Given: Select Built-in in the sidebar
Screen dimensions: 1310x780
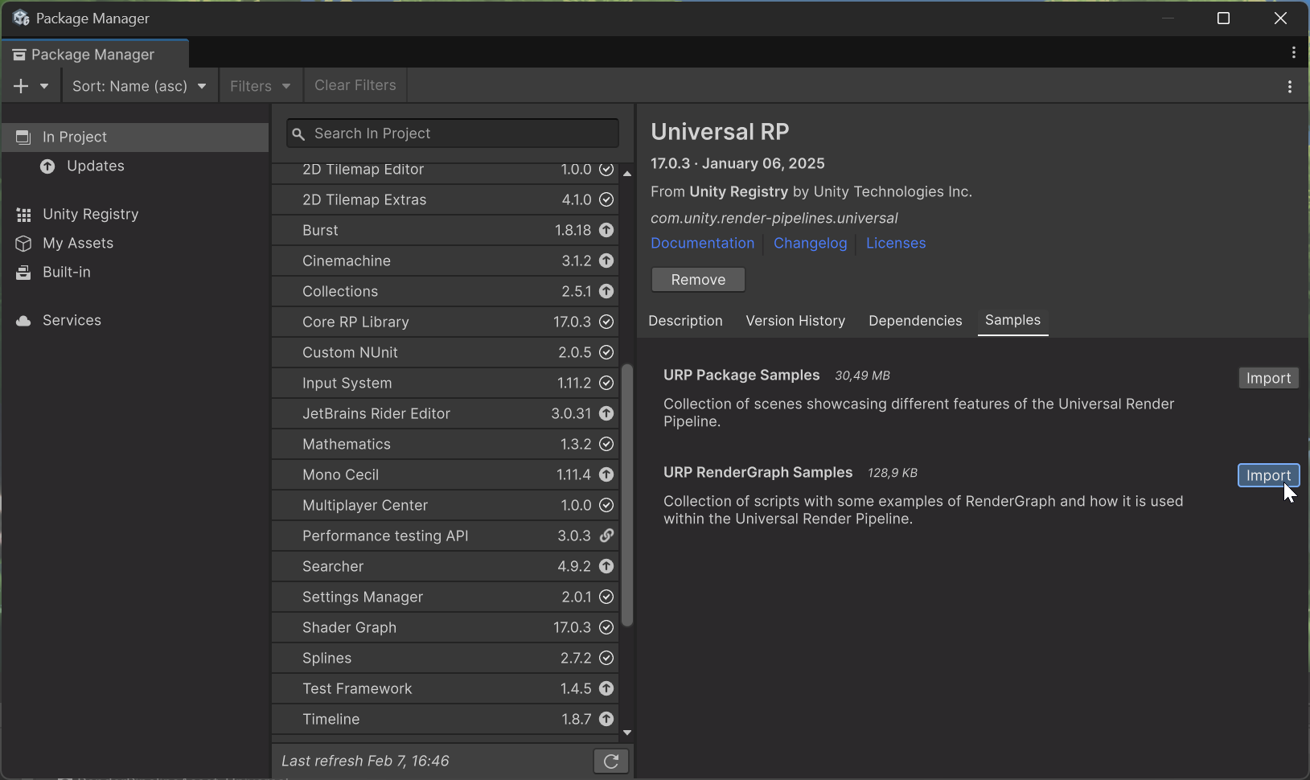Looking at the screenshot, I should point(66,272).
